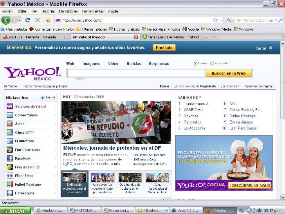
Task: Open the Historial menu
Action: click(x=48, y=11)
